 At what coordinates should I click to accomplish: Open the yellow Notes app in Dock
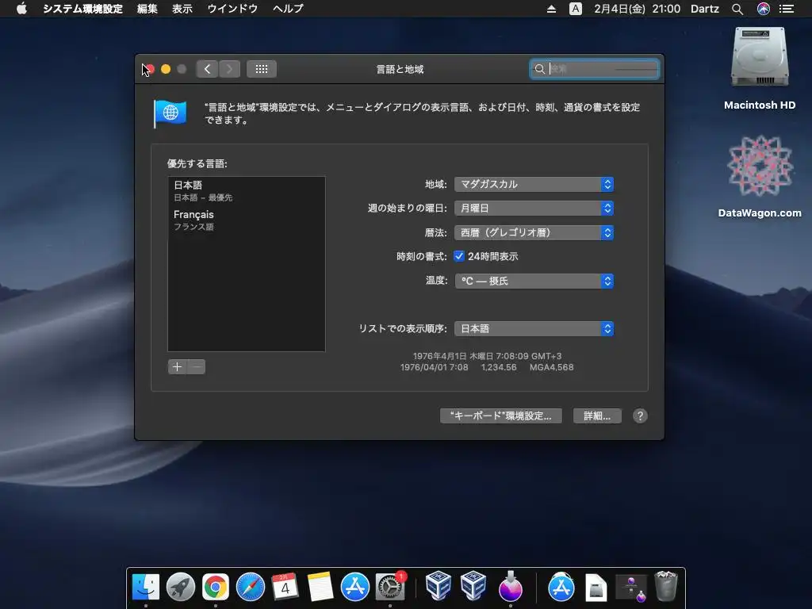(320, 588)
